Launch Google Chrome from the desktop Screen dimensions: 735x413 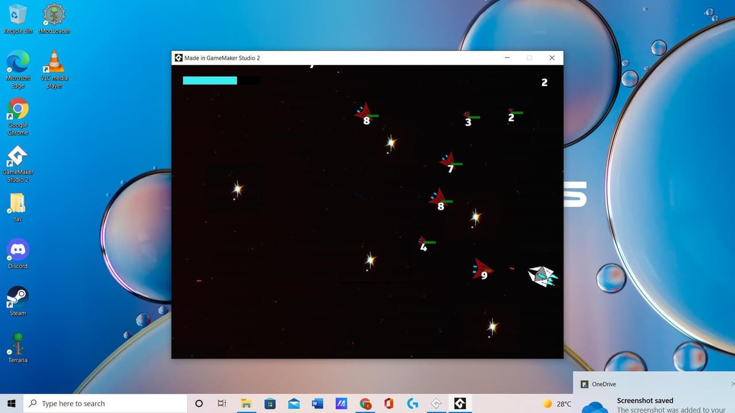18,116
